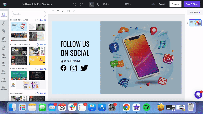Next arrow for Attract Customers
This screenshot has height=114, width=203.
[38, 45]
